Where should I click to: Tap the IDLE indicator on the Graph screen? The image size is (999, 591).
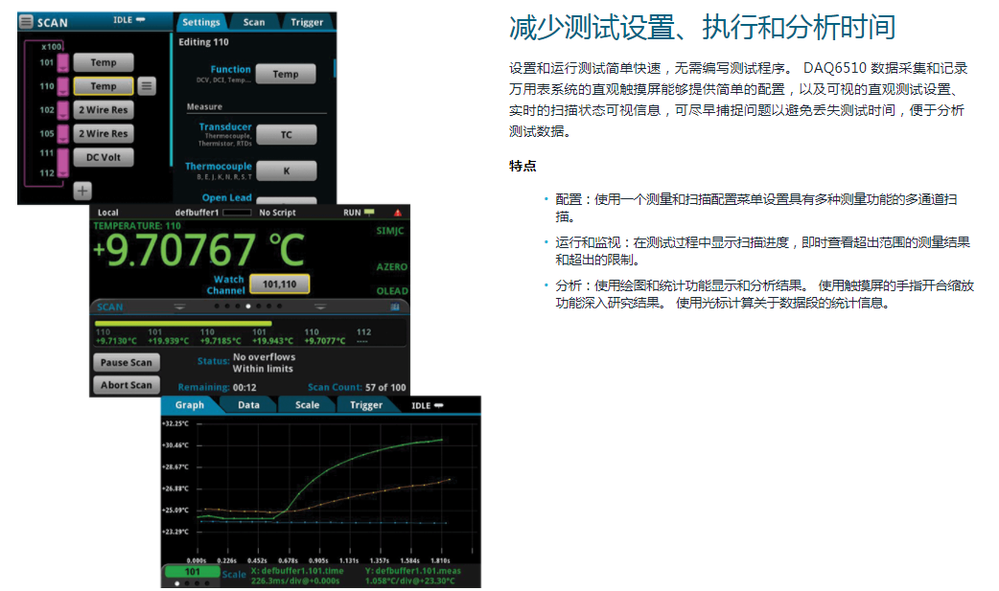tap(427, 406)
